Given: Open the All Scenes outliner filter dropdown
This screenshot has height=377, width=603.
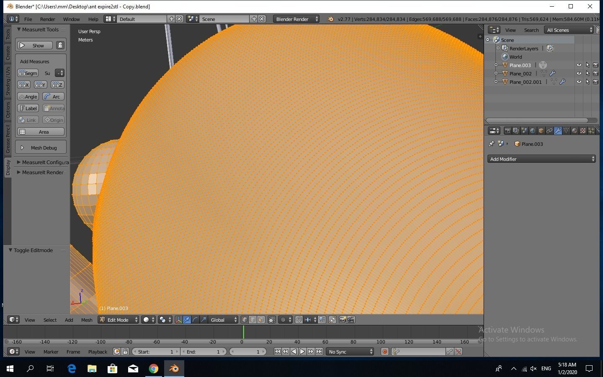Looking at the screenshot, I should (569, 30).
